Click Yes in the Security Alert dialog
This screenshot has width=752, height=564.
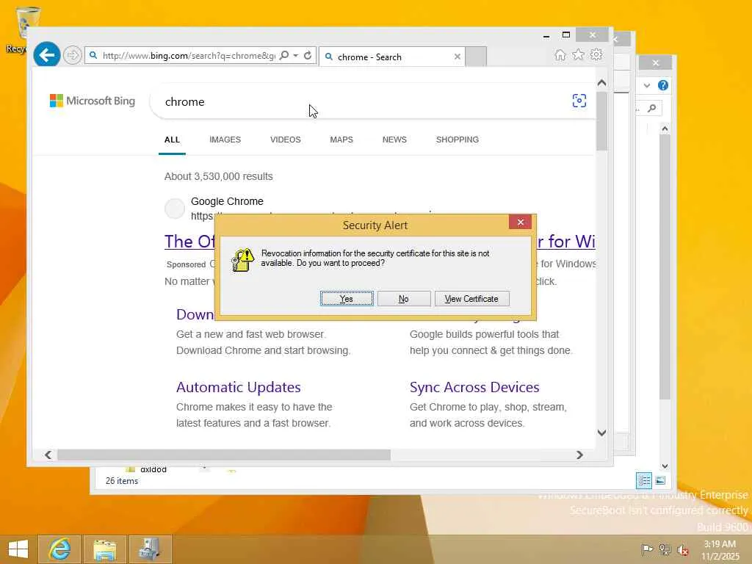(347, 299)
